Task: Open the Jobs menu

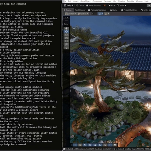Action: tap(114, 1)
